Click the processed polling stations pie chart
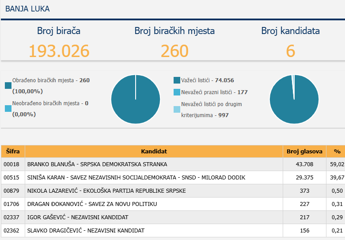Image resolution: width=345 pixels, height=240 pixels. coord(136,99)
